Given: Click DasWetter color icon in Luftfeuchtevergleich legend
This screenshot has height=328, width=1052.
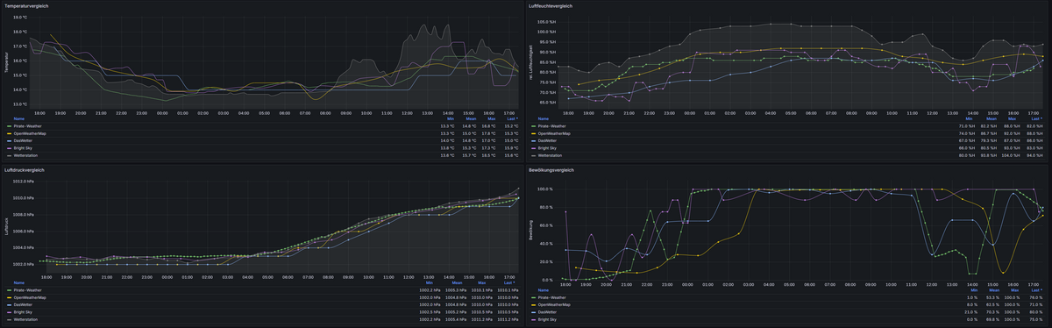Looking at the screenshot, I should [533, 140].
